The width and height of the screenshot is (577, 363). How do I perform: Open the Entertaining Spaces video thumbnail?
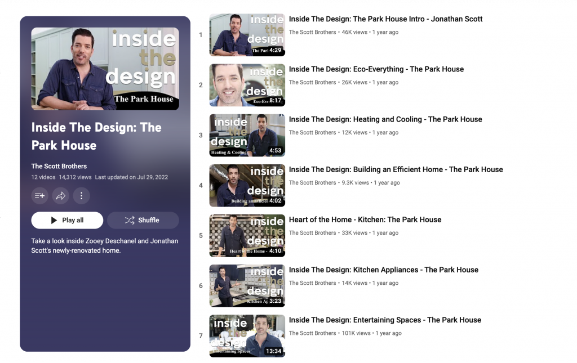click(247, 335)
